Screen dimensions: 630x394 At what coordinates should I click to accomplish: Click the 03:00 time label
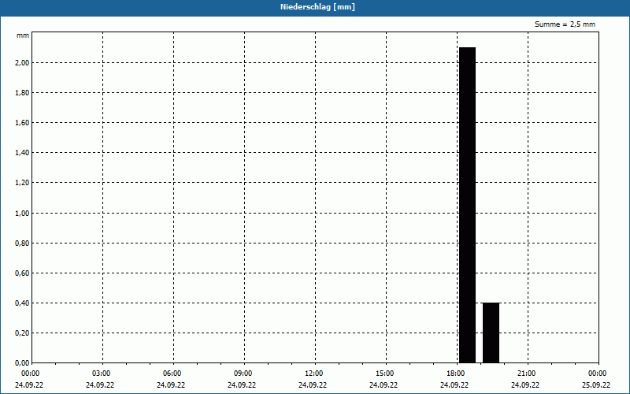102,374
